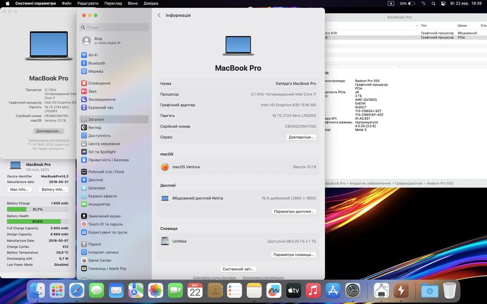
Task: Open the Системні параметри menu
Action: click(x=36, y=3)
